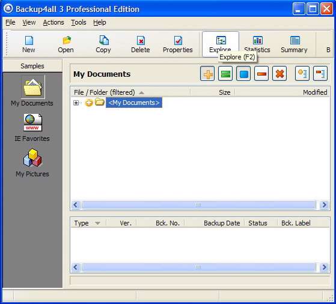Click the New backup toolbar button

[x=29, y=44]
